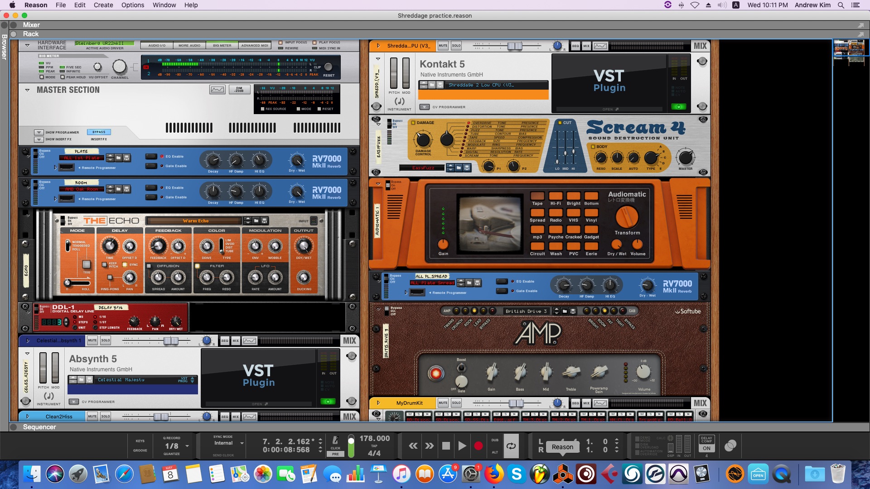Viewport: 870px width, 489px height.
Task: Adjust the Shredda channel level fader
Action: (514, 46)
